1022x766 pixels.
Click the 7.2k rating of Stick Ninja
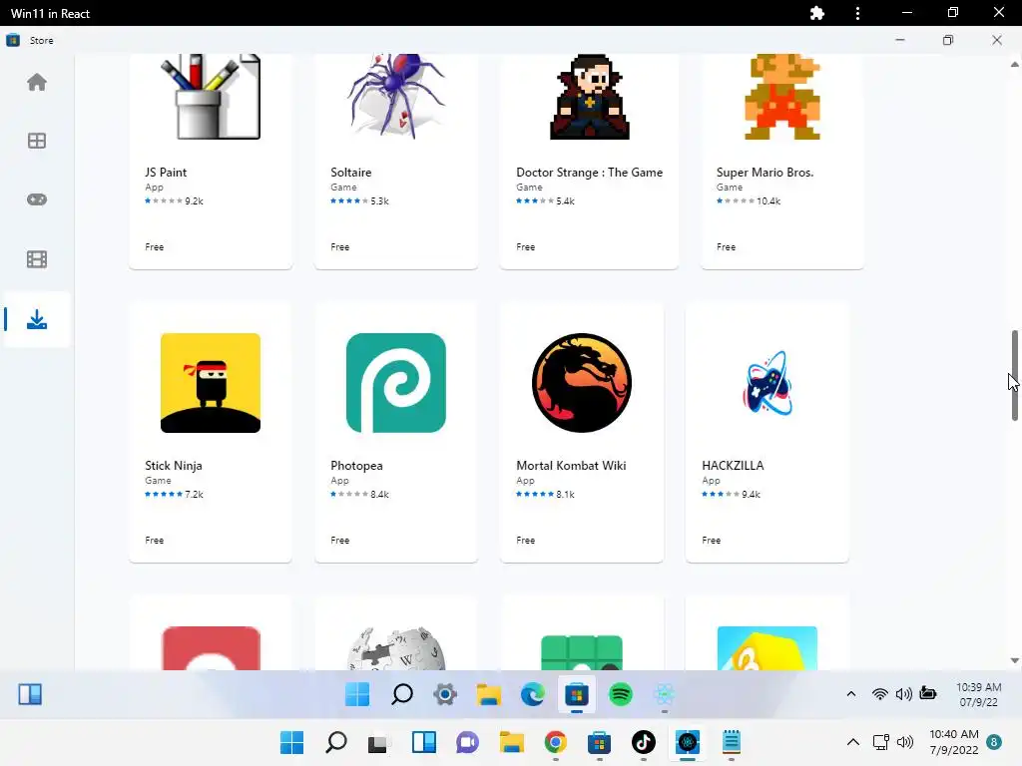point(194,495)
